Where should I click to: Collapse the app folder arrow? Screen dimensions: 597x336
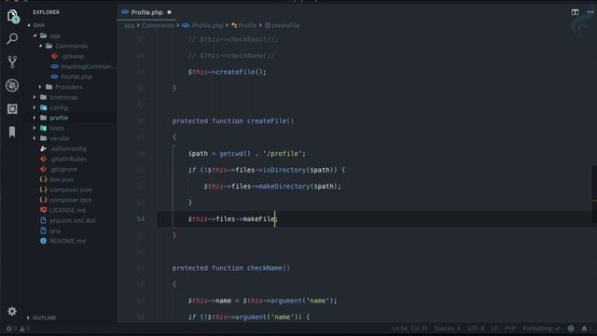(x=35, y=35)
